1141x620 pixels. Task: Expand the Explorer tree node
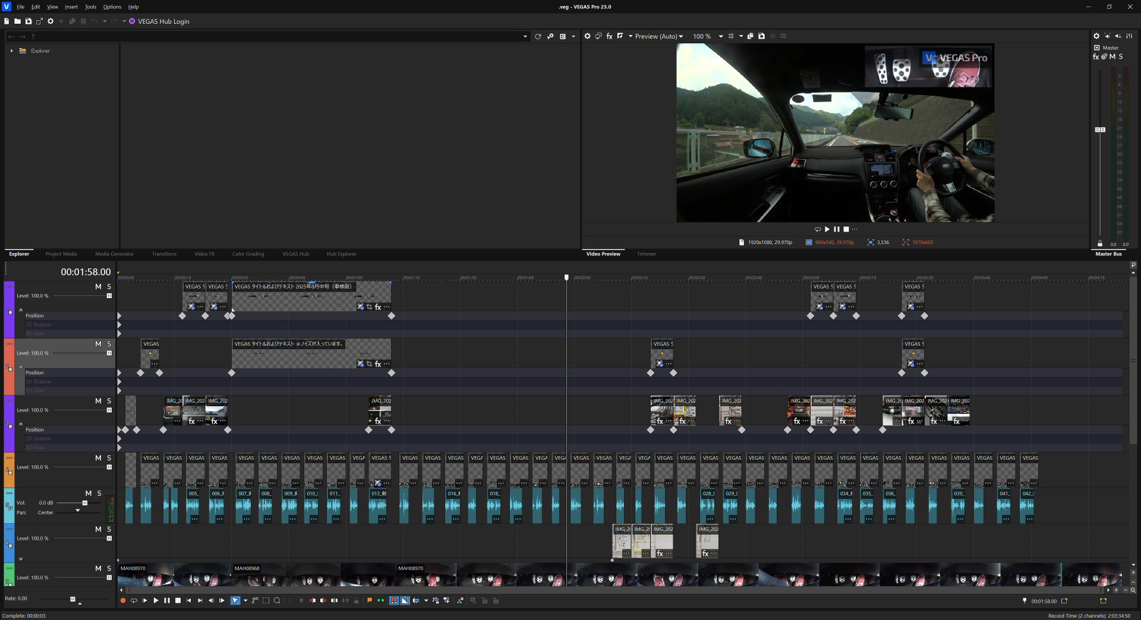point(11,51)
